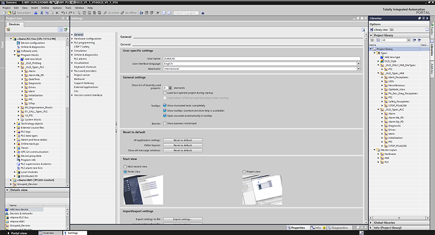Toggle Show truncated texts completely checkbox
The image size is (435, 235).
(x=164, y=105)
